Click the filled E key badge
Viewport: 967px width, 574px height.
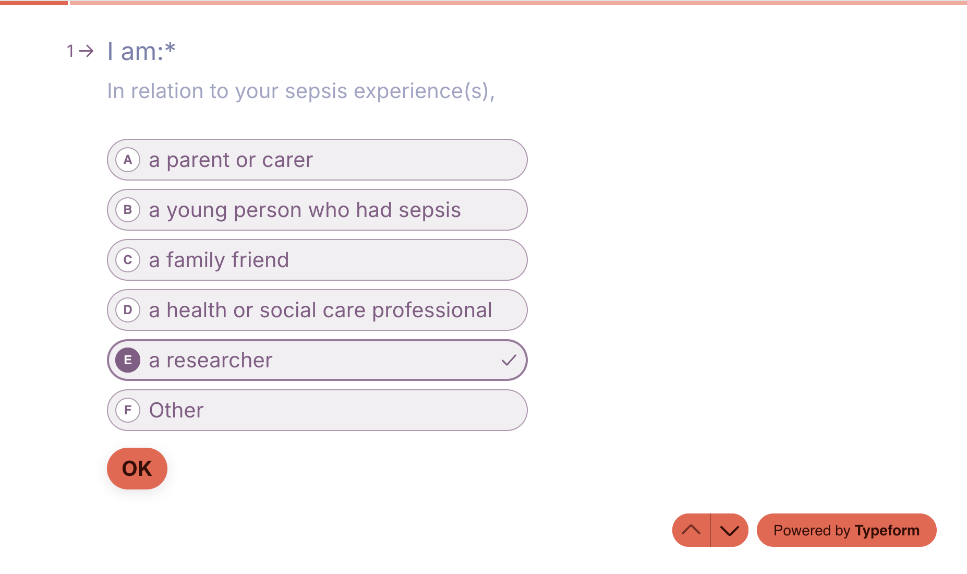click(x=128, y=360)
